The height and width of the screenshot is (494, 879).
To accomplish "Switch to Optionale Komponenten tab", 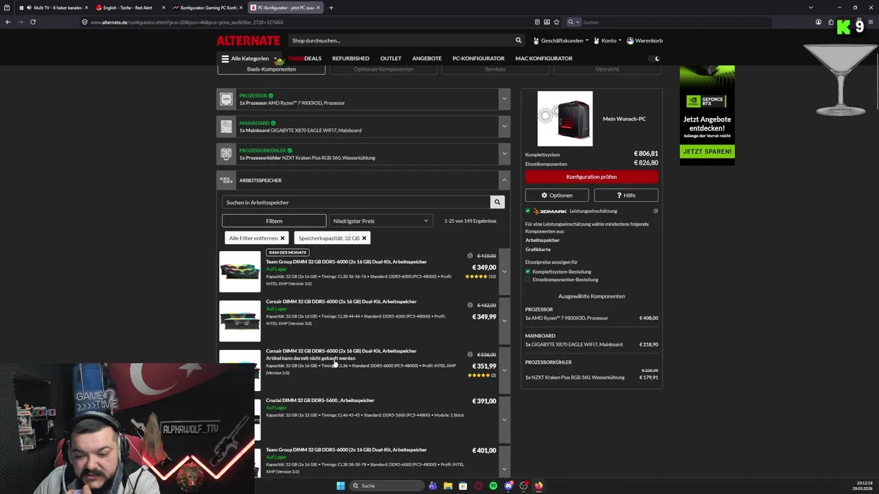I will (383, 69).
